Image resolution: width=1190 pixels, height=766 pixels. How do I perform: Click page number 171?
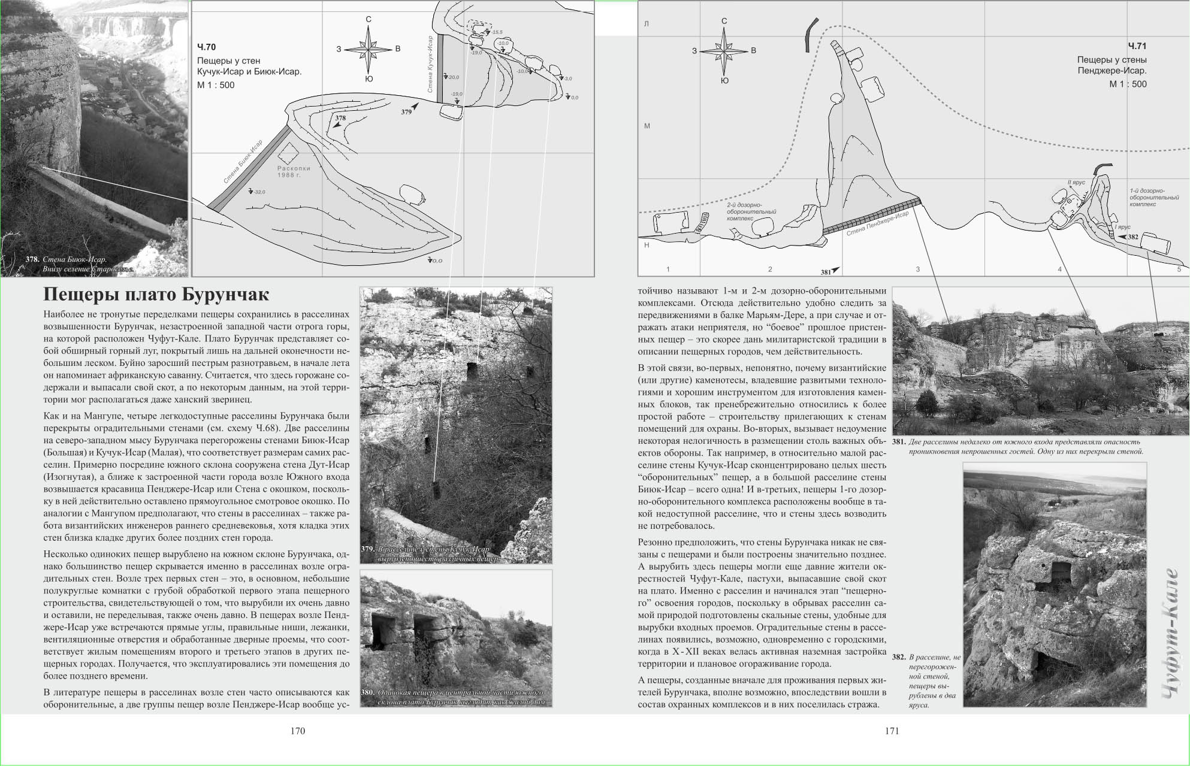click(892, 731)
